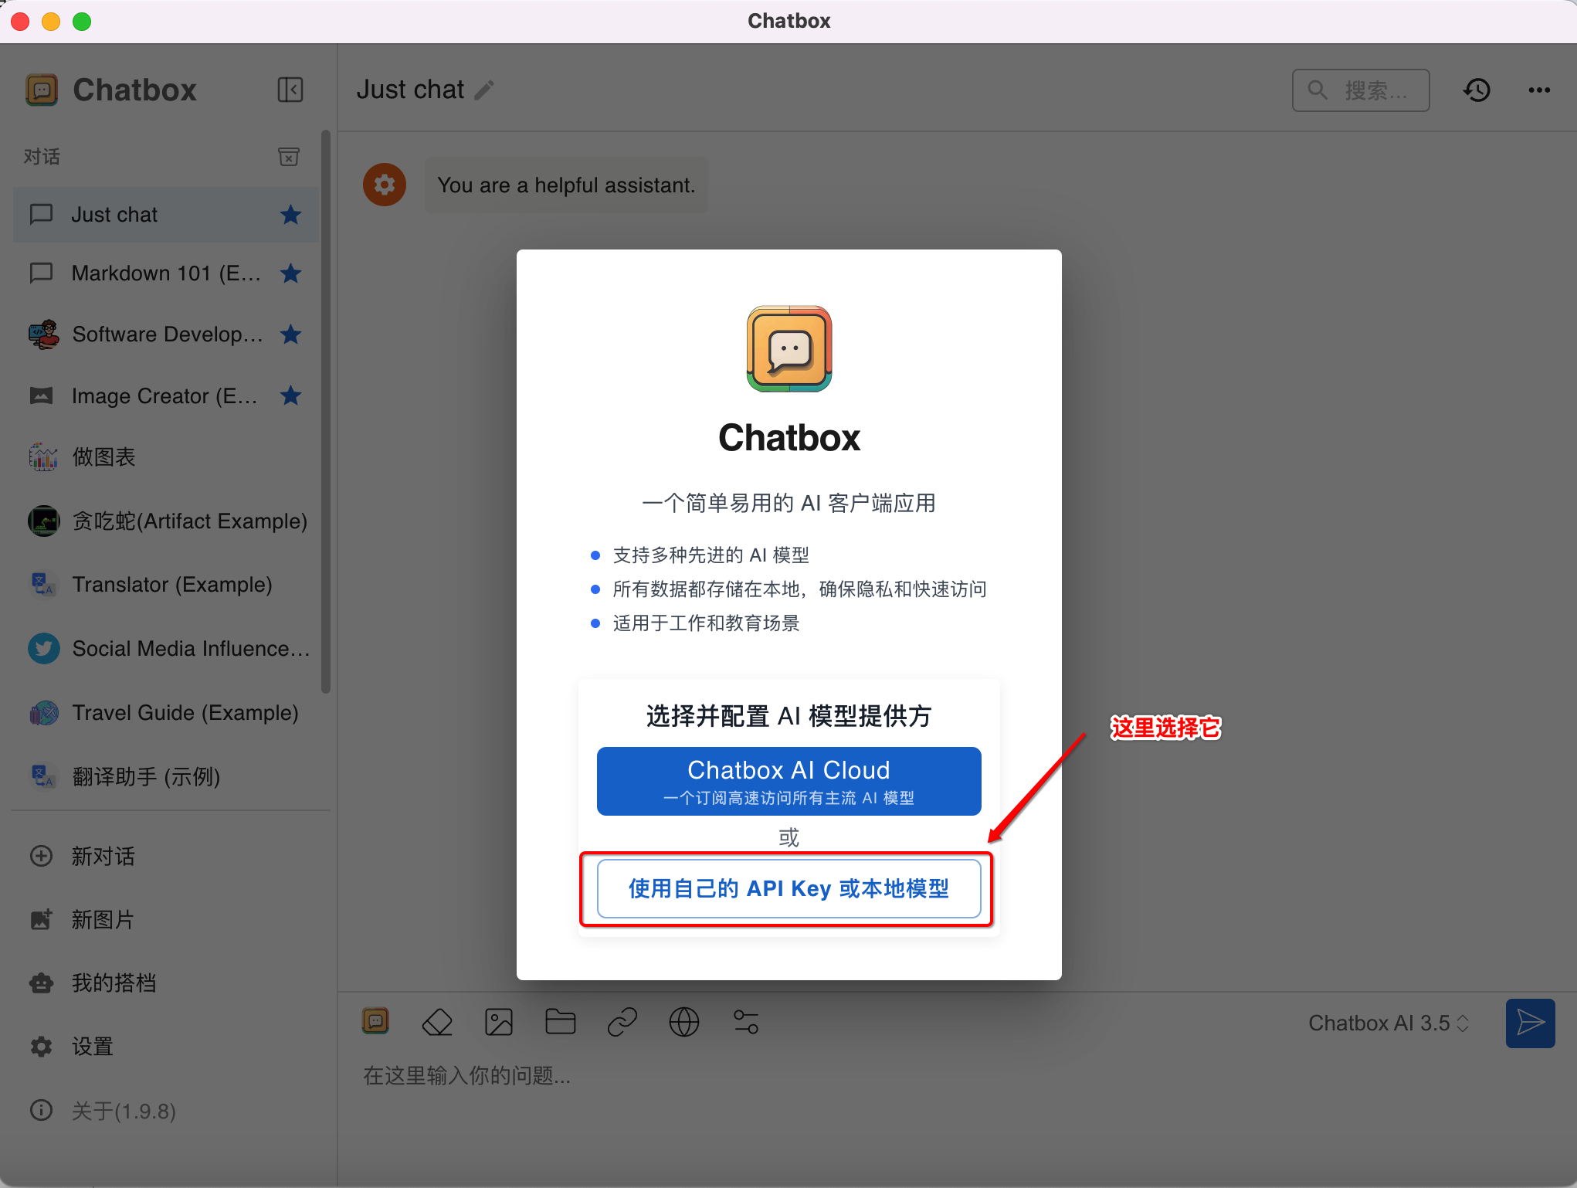
Task: Click the attach link icon
Action: [622, 1022]
